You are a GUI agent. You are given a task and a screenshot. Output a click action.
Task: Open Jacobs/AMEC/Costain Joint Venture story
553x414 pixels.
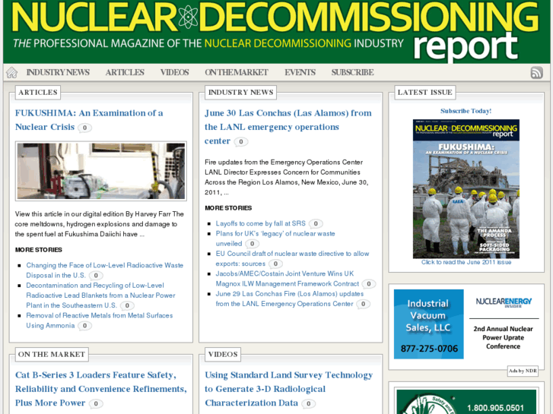[287, 279]
